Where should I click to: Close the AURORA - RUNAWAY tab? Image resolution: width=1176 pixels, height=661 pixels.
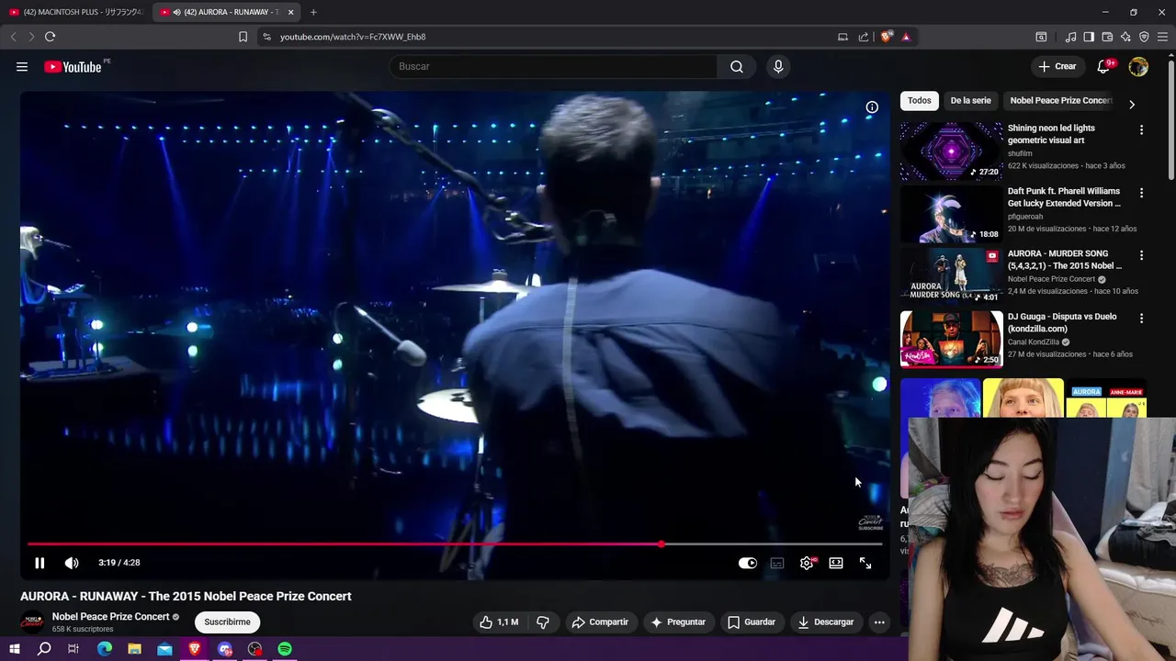point(291,12)
